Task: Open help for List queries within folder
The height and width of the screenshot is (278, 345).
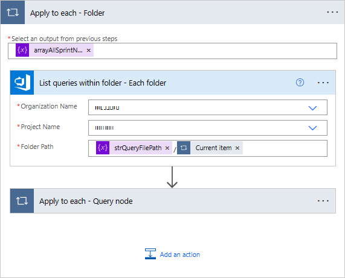Action: click(x=300, y=83)
